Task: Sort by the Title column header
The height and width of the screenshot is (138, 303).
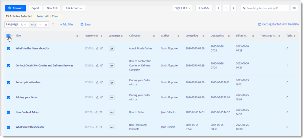Action: 18,36
